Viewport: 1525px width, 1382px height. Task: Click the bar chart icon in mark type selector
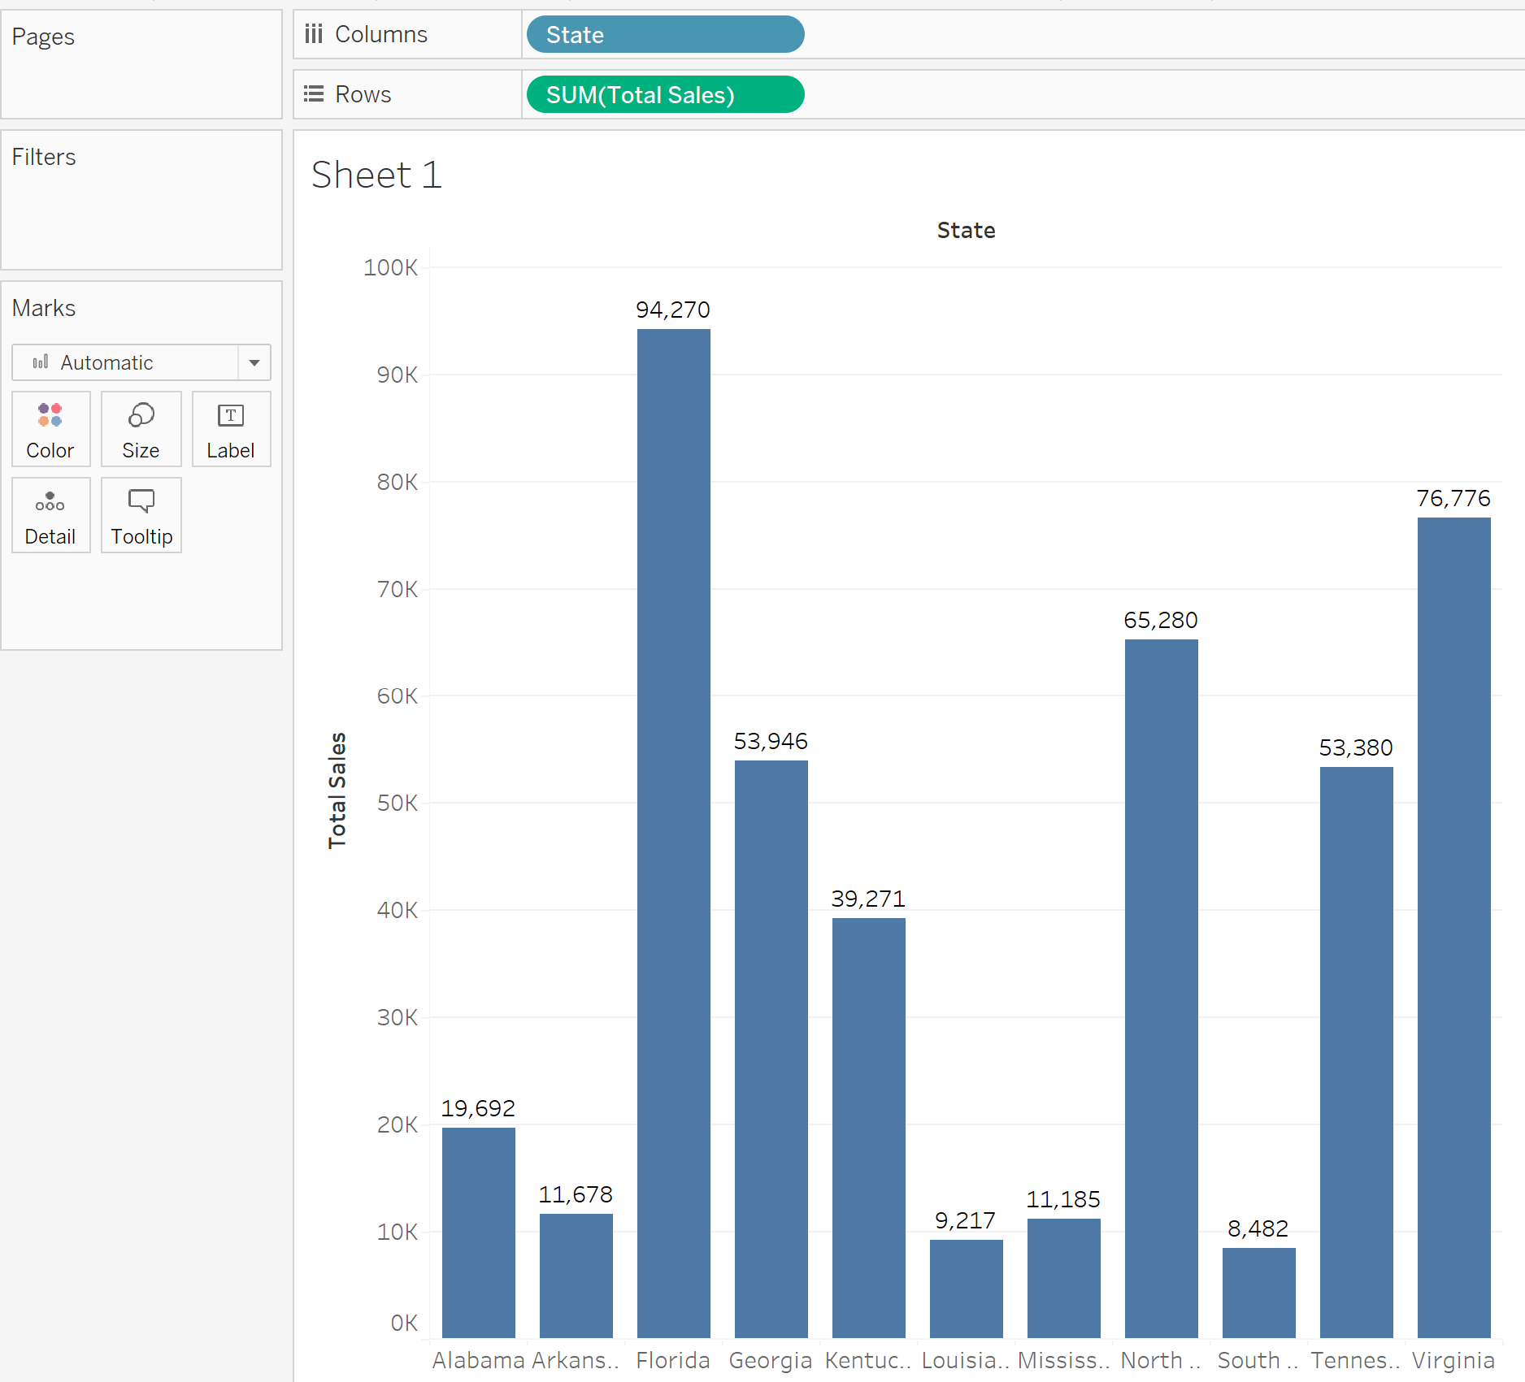click(x=41, y=362)
